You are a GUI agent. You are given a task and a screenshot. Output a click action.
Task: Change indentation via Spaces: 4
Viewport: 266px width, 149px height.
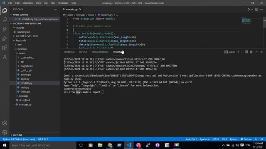204,139
